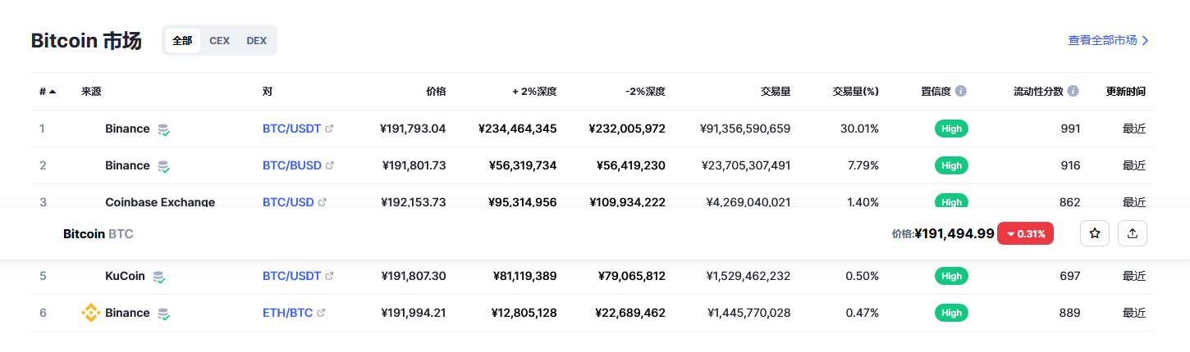
Task: Click the High confidence badge in row 2
Action: pos(951,165)
